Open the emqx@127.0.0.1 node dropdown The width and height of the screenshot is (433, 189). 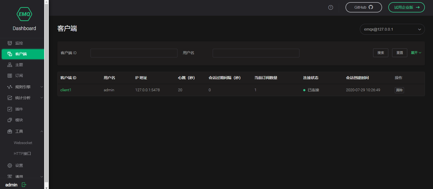(392, 29)
